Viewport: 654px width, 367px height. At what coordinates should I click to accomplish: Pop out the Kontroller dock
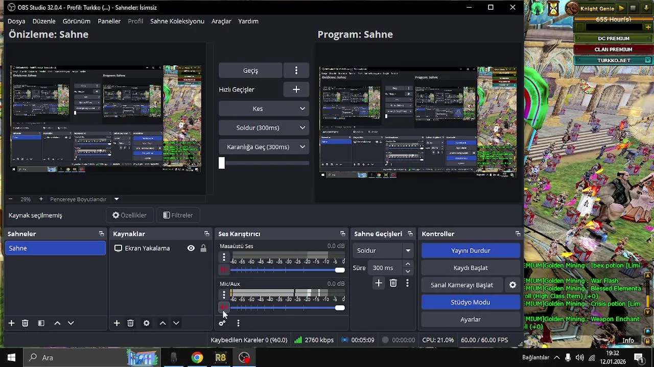click(x=518, y=234)
